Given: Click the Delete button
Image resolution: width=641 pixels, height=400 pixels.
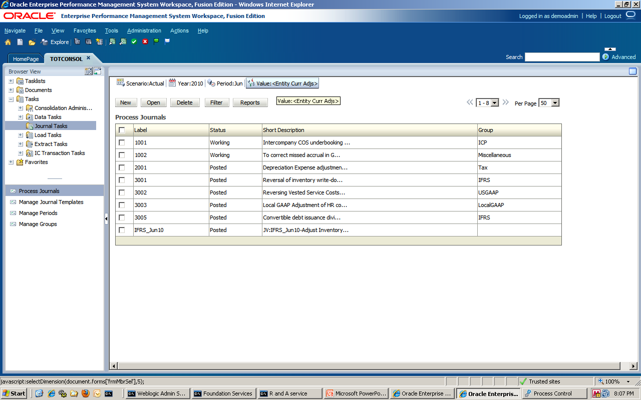Looking at the screenshot, I should (x=185, y=102).
